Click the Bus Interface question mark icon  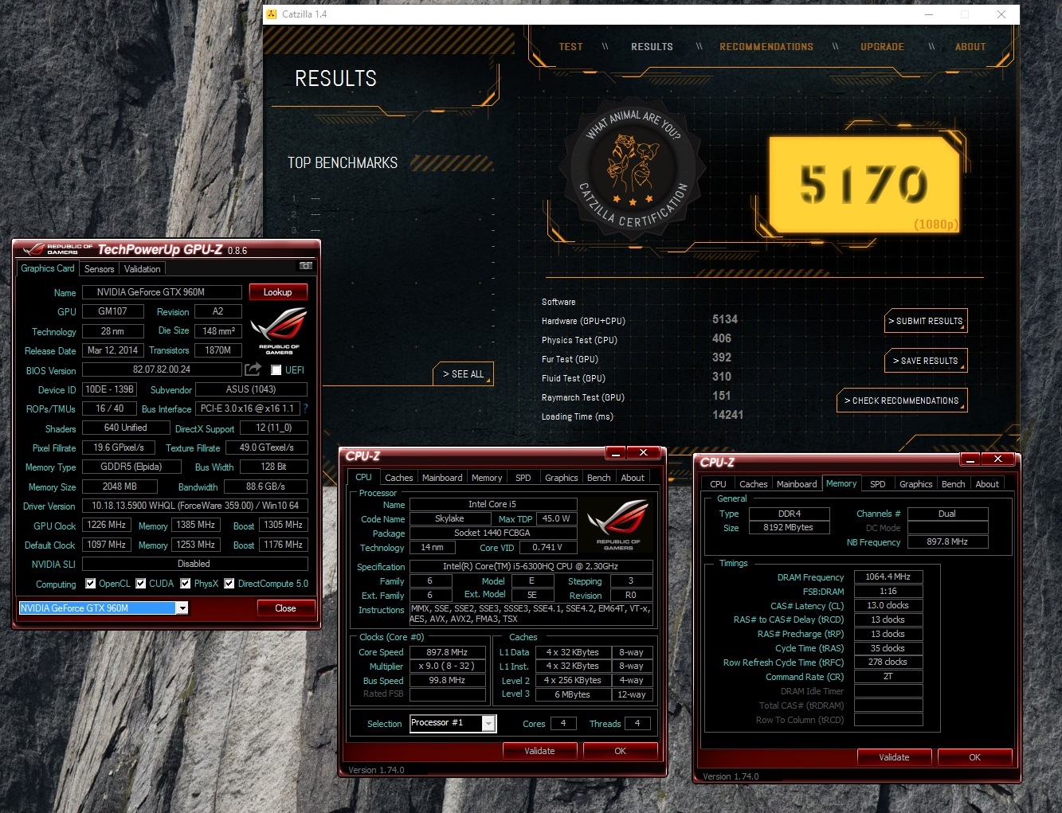coord(305,408)
